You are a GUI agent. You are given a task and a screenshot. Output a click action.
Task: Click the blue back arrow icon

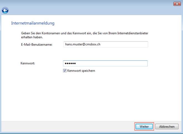point(5,11)
